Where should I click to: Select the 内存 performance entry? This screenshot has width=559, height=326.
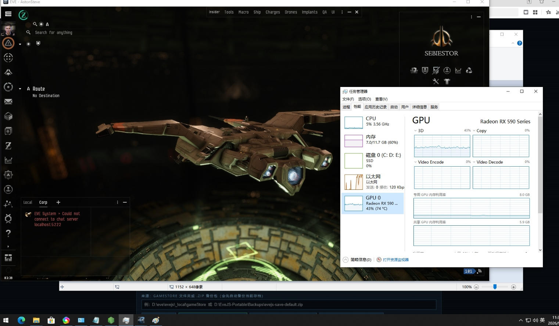(x=373, y=140)
